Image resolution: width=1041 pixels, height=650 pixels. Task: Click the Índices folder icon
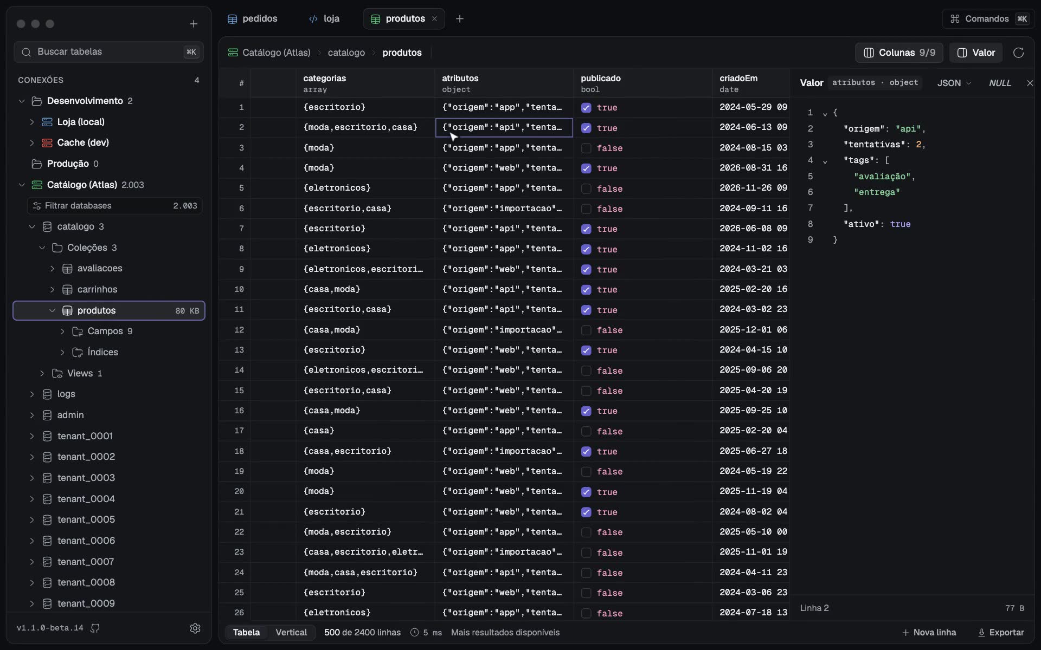[x=78, y=353]
